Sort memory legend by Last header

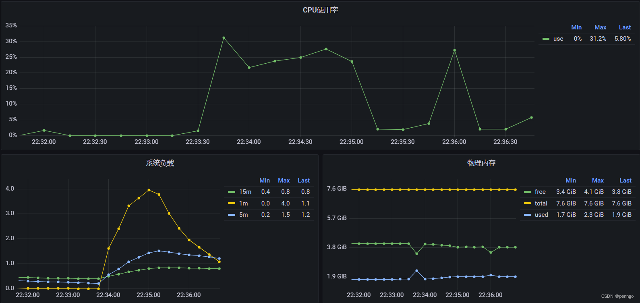tap(626, 181)
